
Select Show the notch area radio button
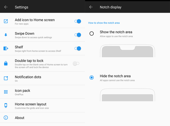(x=92, y=33)
